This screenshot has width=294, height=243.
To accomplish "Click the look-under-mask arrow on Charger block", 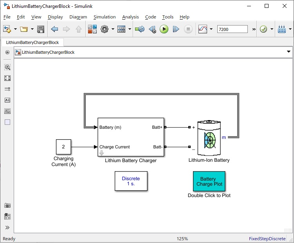I will pyautogui.click(x=101, y=153).
